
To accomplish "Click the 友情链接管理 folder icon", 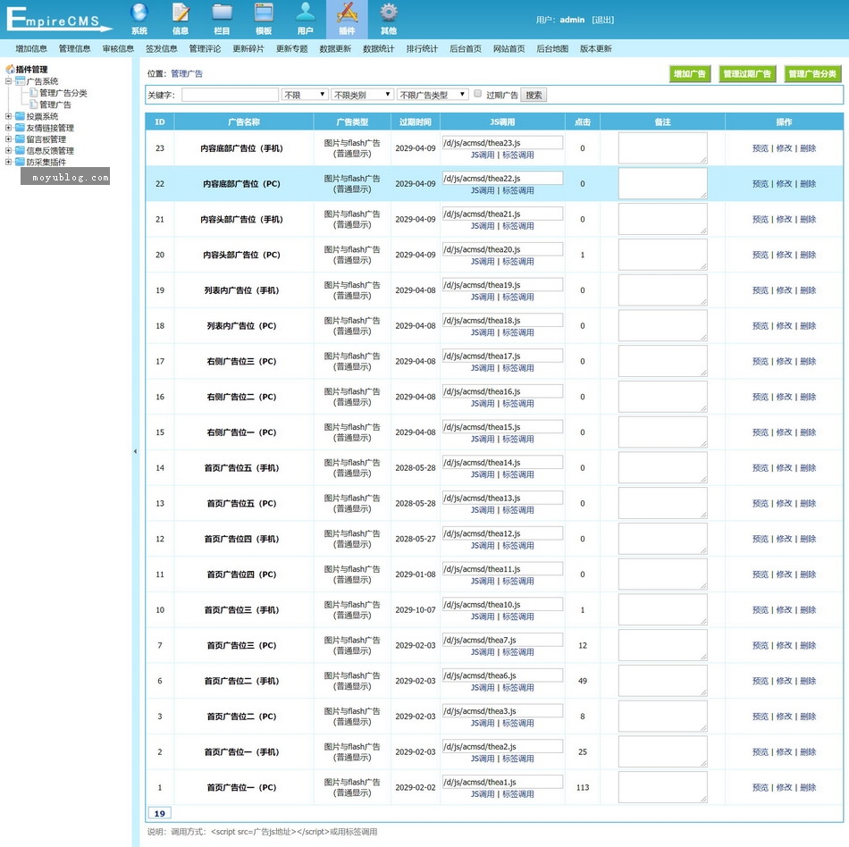I will point(21,128).
